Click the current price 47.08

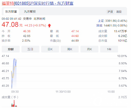[x=10, y=25]
